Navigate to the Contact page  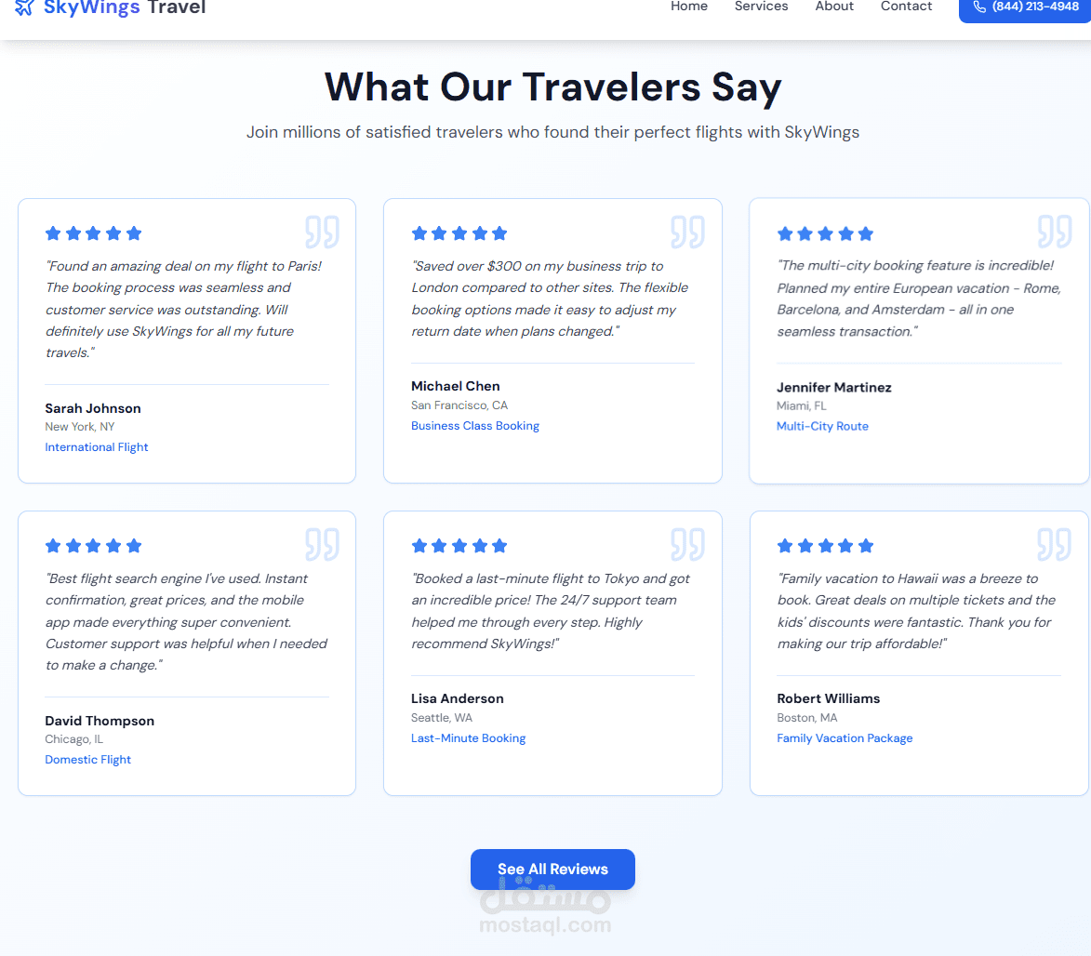point(906,7)
